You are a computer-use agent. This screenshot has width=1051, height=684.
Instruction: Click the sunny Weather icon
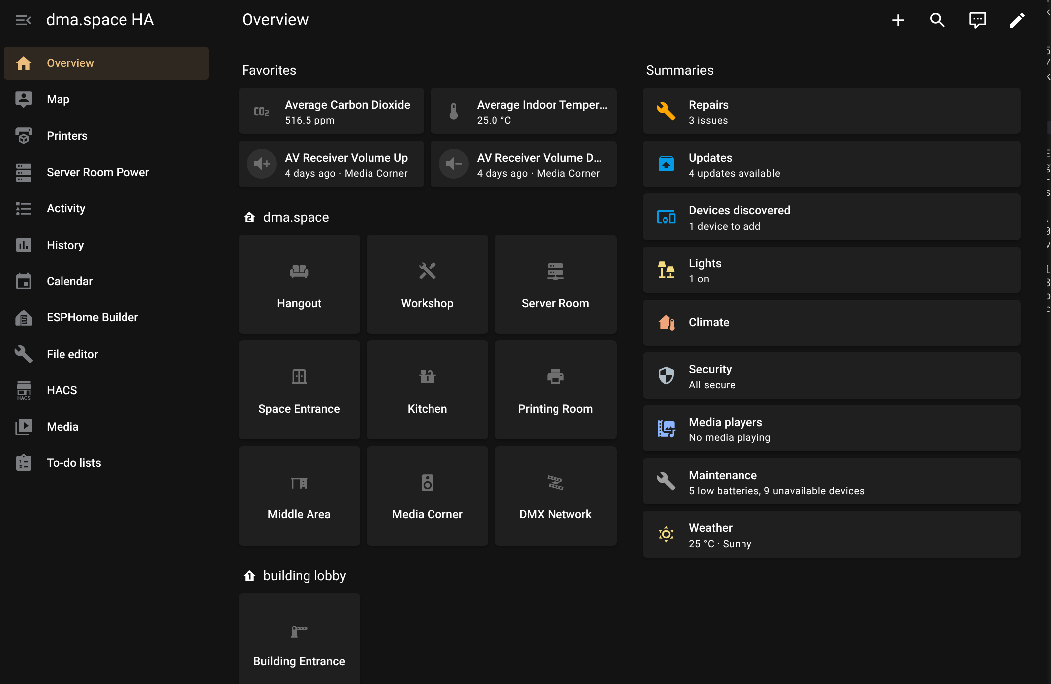coord(666,534)
